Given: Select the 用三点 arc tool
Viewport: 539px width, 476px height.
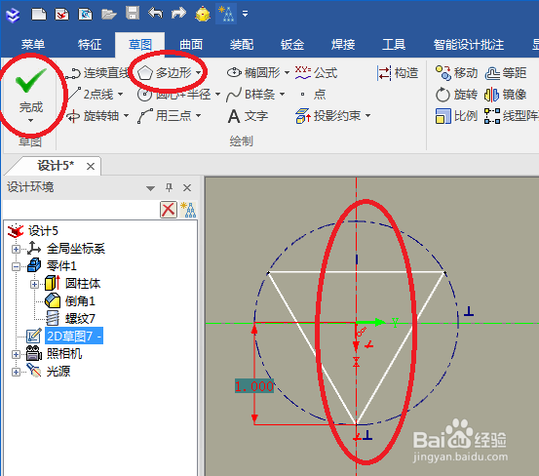Looking at the screenshot, I should 165,116.
